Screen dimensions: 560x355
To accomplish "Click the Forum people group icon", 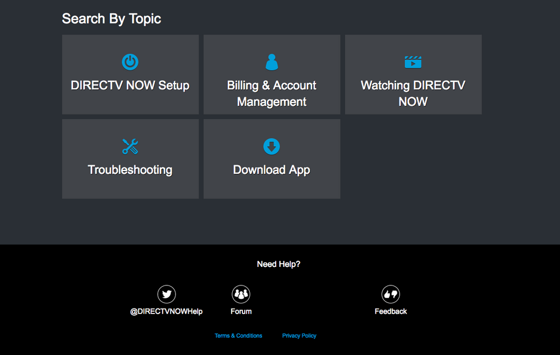I will [x=241, y=294].
